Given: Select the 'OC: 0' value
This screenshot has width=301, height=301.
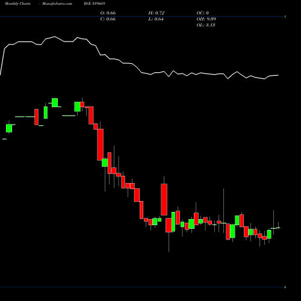Looking at the screenshot, I should pos(203,13).
